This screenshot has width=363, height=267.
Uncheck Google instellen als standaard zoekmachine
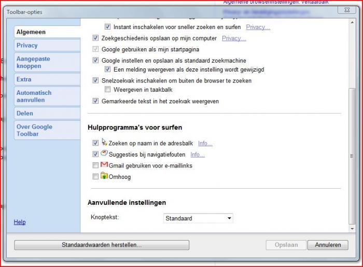tap(95, 60)
